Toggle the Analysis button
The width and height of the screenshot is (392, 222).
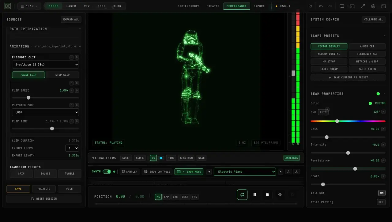tap(292, 158)
